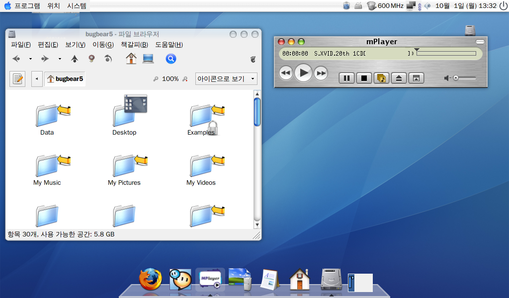Reload the current folder
The width and height of the screenshot is (509, 298).
[108, 59]
